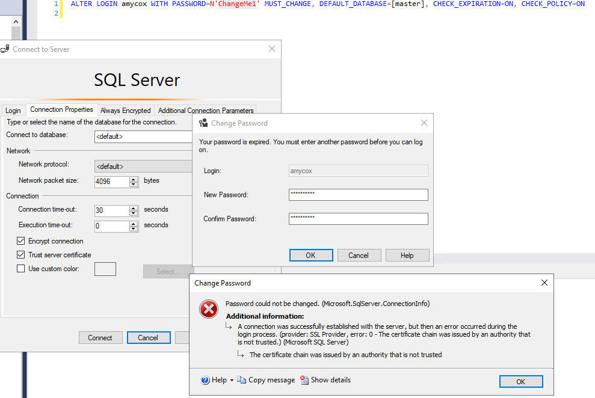Image resolution: width=595 pixels, height=398 pixels.
Task: Switch to the Login tab
Action: pyautogui.click(x=13, y=110)
